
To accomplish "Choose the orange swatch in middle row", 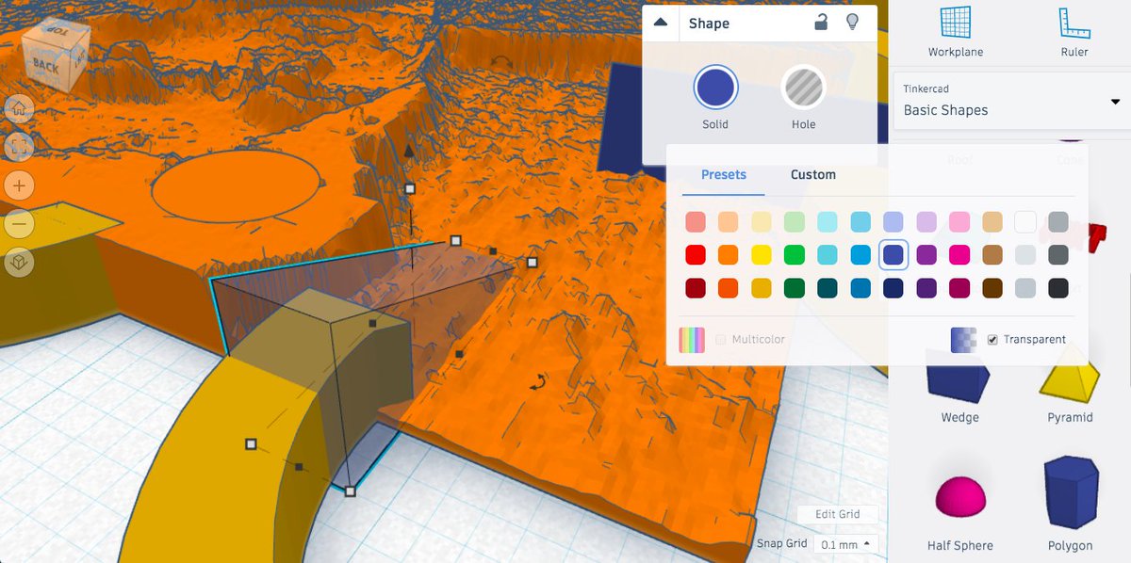I will (728, 255).
